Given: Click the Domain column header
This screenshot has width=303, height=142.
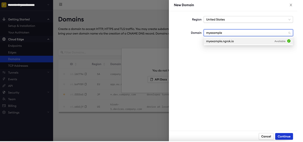Looking at the screenshot, I should [116, 64].
